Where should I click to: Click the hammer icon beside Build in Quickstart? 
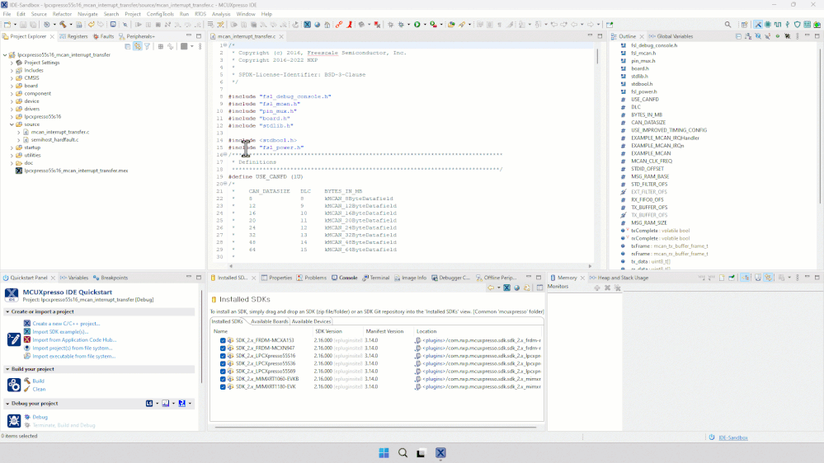(x=26, y=381)
